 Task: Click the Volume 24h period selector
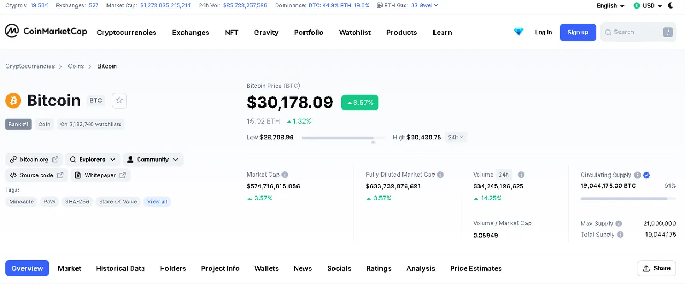(x=504, y=175)
